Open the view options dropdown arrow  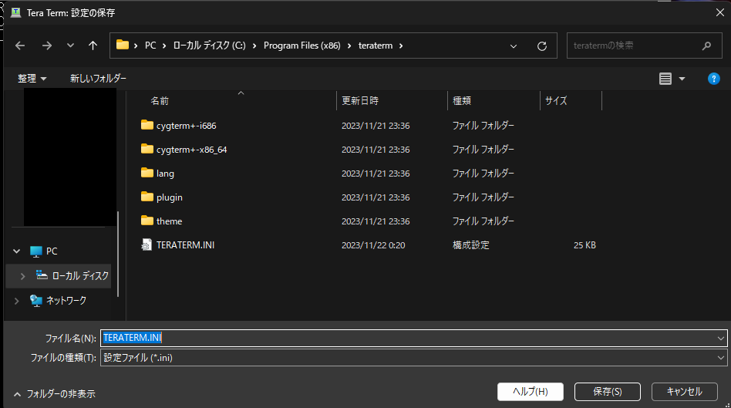pyautogui.click(x=682, y=79)
